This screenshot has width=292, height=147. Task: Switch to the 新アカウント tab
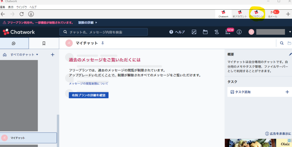pyautogui.click(x=240, y=14)
